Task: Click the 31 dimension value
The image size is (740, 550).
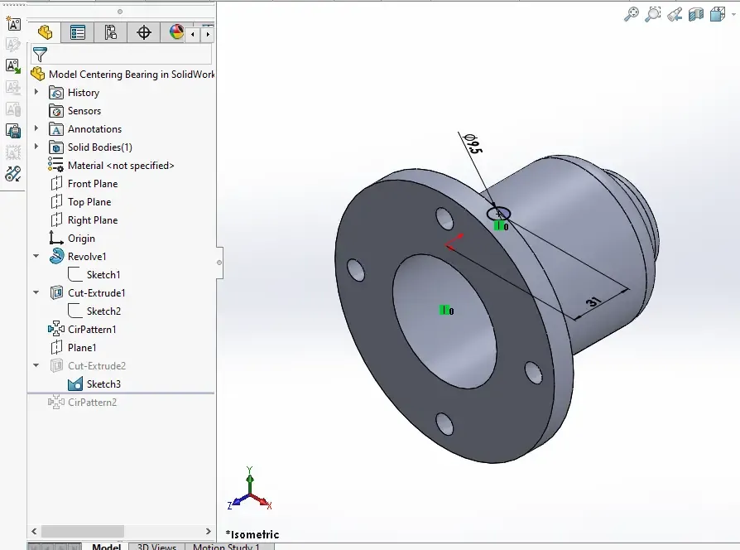Action: point(593,302)
